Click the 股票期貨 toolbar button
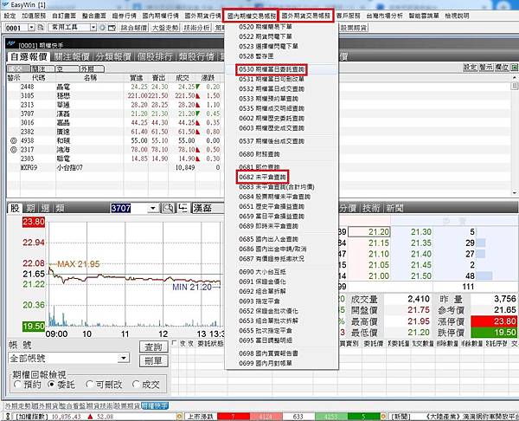The width and height of the screenshot is (519, 421). pyautogui.click(x=354, y=28)
